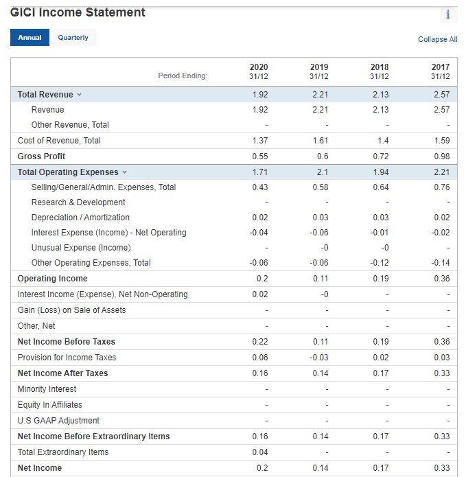The width and height of the screenshot is (466, 477).
Task: Click the Period Ending label
Action: pos(183,75)
